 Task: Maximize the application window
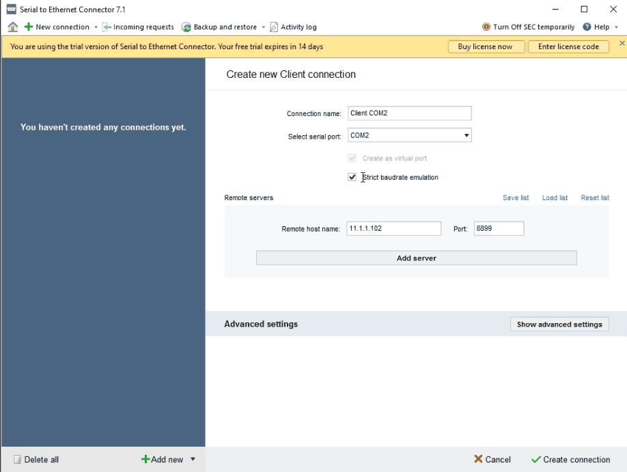[584, 9]
